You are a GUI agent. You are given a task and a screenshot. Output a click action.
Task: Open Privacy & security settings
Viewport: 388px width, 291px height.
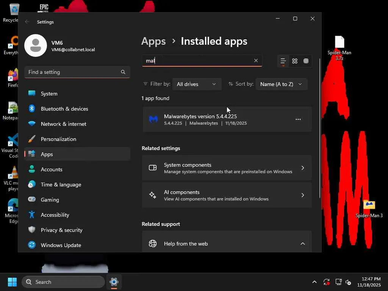point(77,230)
